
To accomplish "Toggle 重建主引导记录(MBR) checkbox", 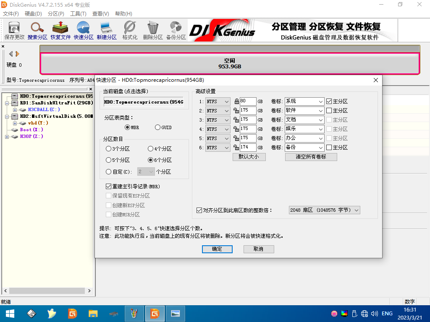I will (x=109, y=187).
